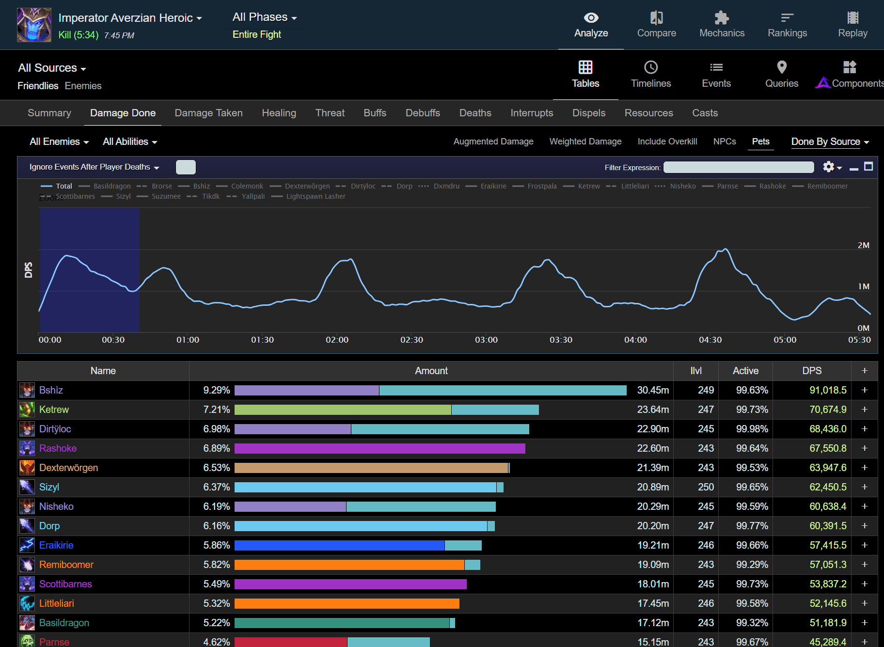884x647 pixels.
Task: Switch to the Interrupts tab
Action: [532, 113]
